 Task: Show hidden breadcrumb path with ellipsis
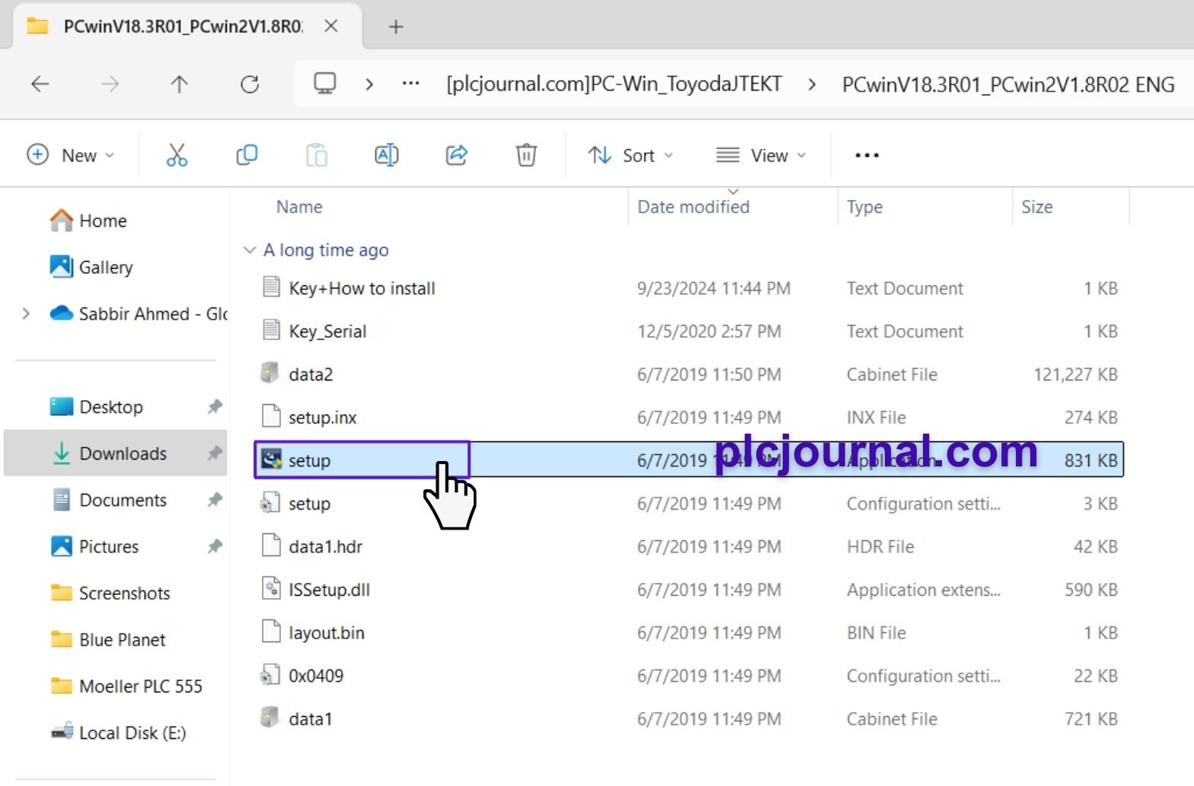click(411, 84)
